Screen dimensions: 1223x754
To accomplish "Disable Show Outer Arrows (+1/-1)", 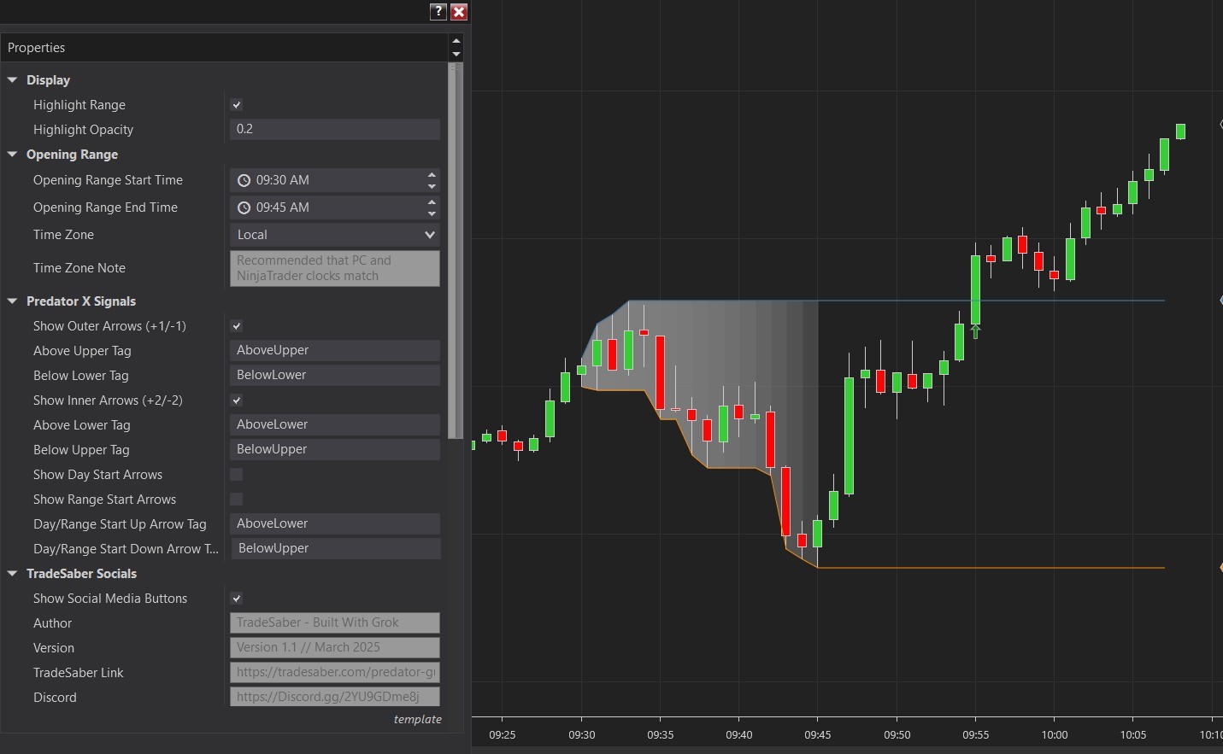I will pos(236,325).
